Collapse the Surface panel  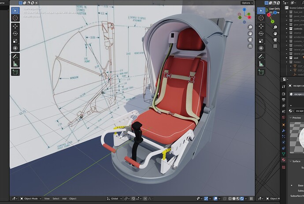(x=291, y=161)
